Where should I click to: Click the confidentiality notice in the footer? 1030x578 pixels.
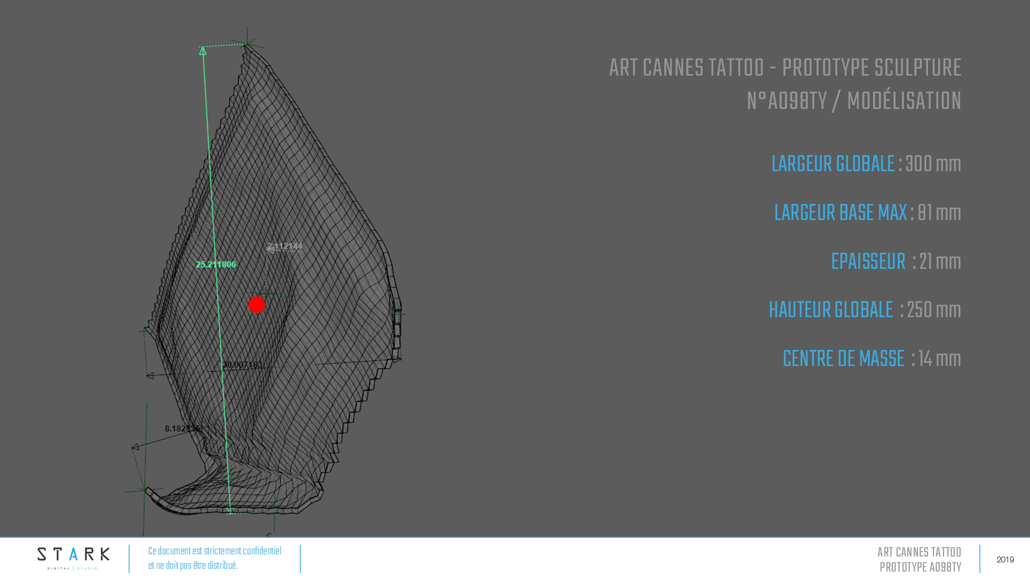(x=214, y=558)
